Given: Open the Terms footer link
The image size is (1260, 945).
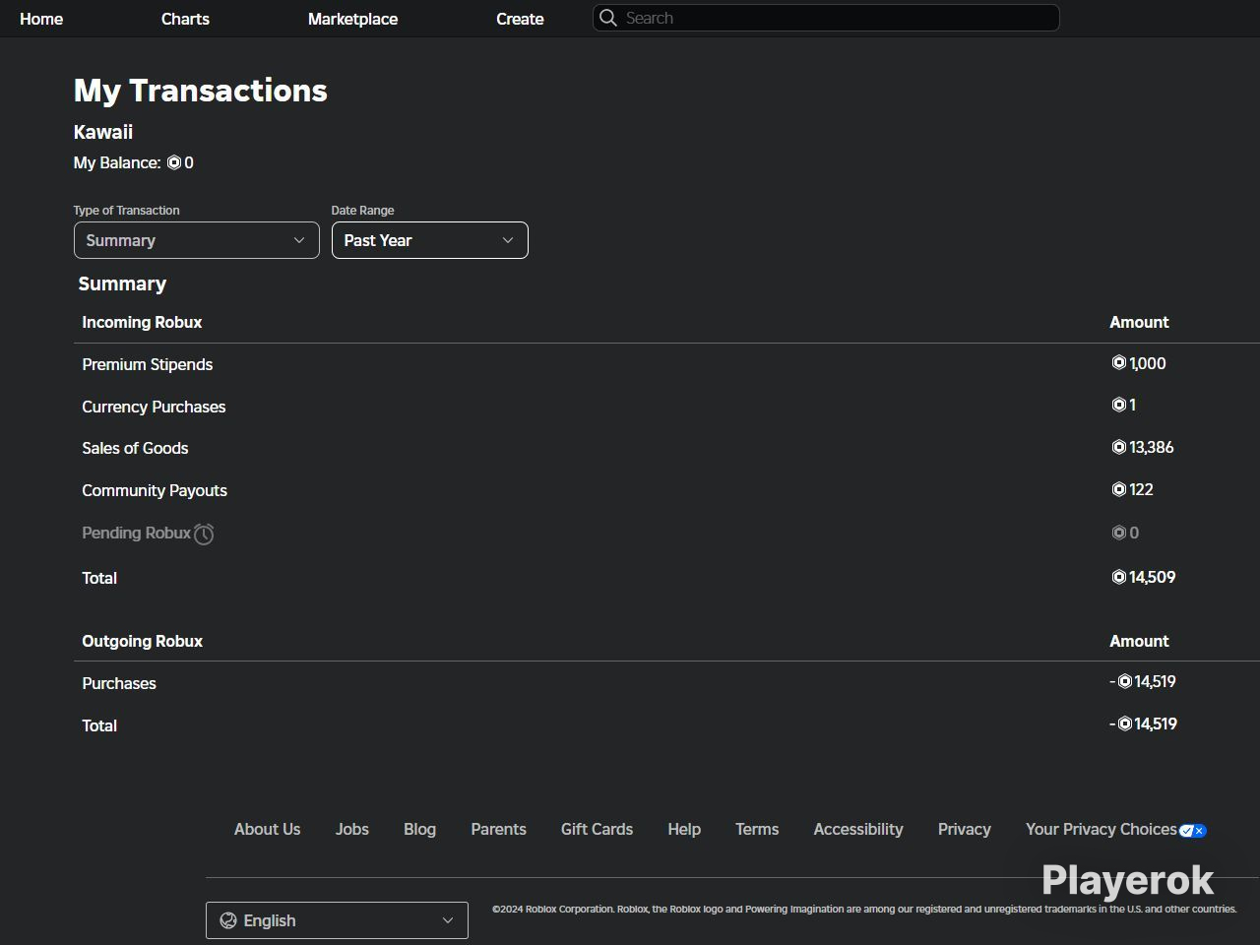Looking at the screenshot, I should click(x=757, y=829).
